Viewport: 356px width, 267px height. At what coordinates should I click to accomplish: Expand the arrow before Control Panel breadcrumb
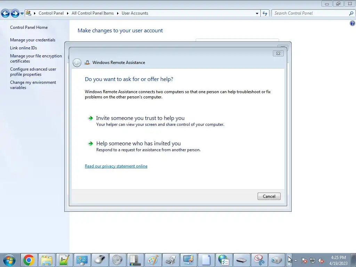coord(35,13)
